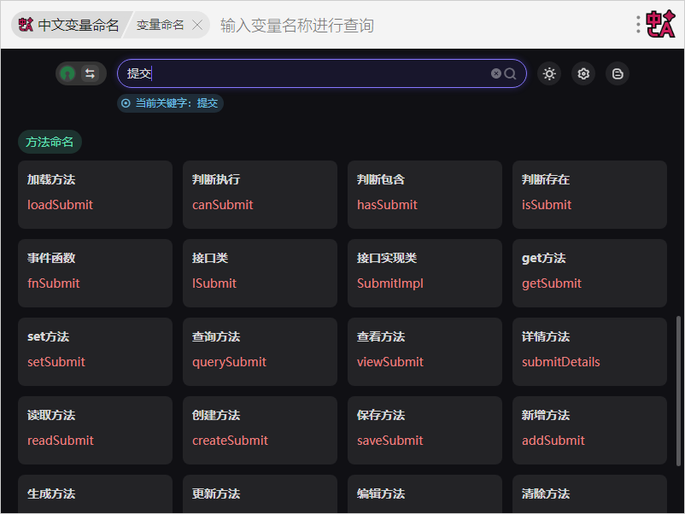Click the green avatar icon left of the search box
Screen dimensions: 685x514
coord(67,73)
